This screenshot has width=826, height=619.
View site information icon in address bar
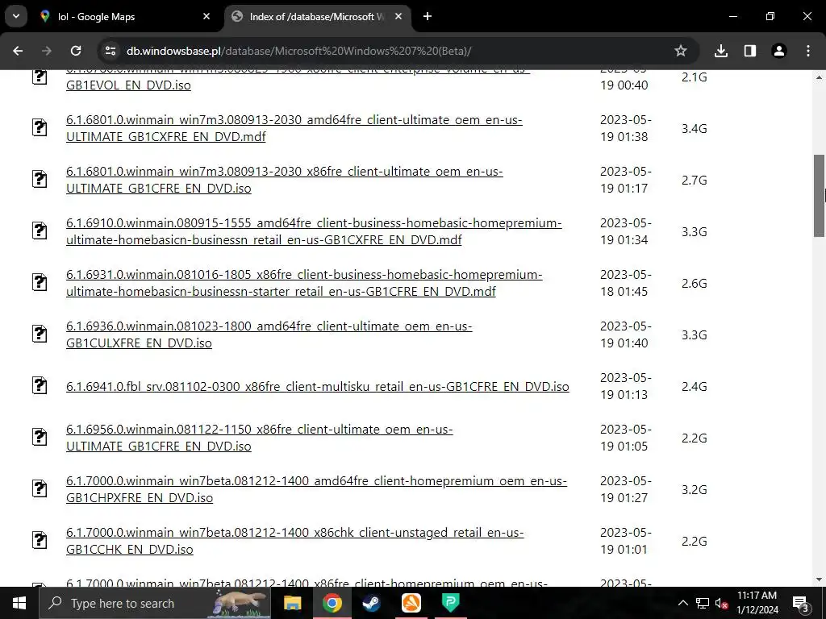(111, 51)
